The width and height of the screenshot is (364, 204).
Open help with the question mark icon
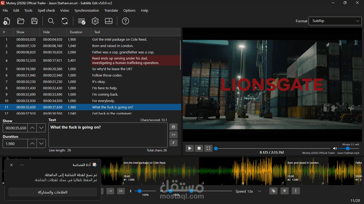(x=126, y=21)
